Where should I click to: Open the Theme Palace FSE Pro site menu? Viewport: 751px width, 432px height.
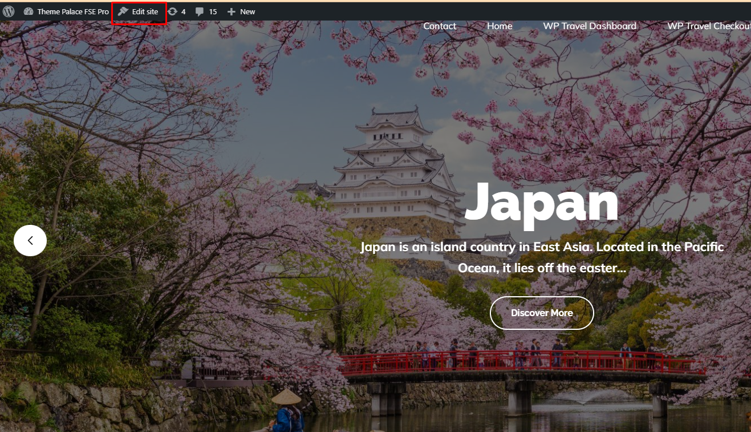73,11
